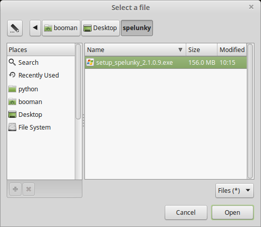Image resolution: width=261 pixels, height=227 pixels.
Task: Click the file list vertical scrollbar
Action: pyautogui.click(x=250, y=111)
